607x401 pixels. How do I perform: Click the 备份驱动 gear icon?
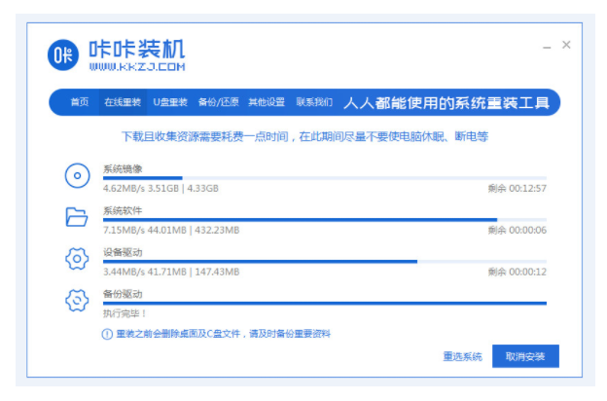point(77,301)
